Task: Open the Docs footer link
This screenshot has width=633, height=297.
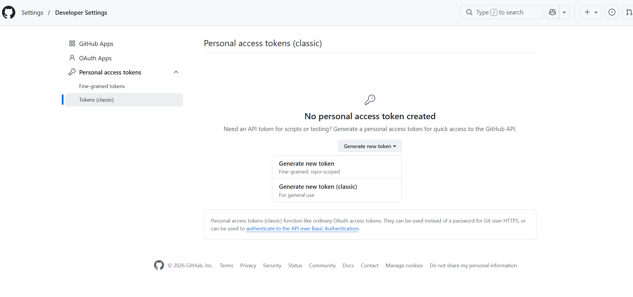Action: 348,266
